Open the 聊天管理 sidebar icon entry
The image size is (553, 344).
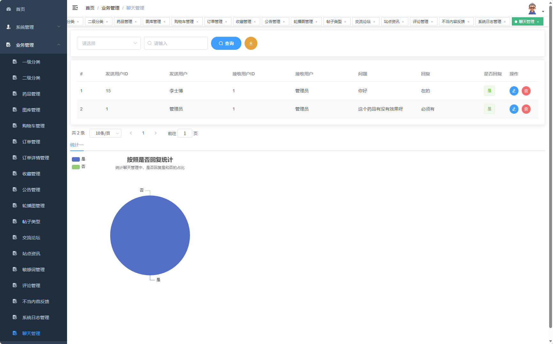click(x=15, y=333)
